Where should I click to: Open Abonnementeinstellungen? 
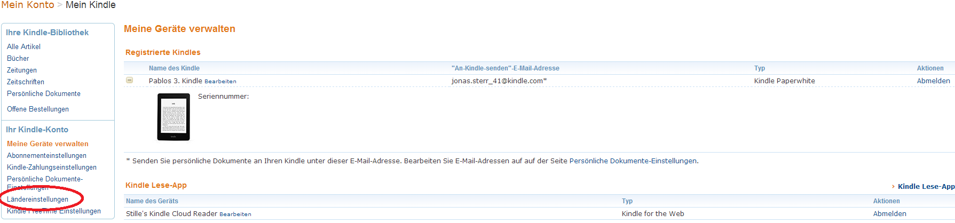(x=46, y=156)
